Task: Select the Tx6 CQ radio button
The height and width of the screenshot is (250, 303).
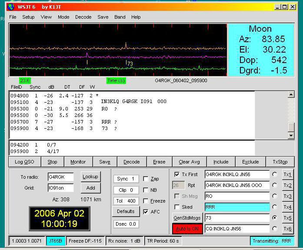Action: [x=274, y=229]
